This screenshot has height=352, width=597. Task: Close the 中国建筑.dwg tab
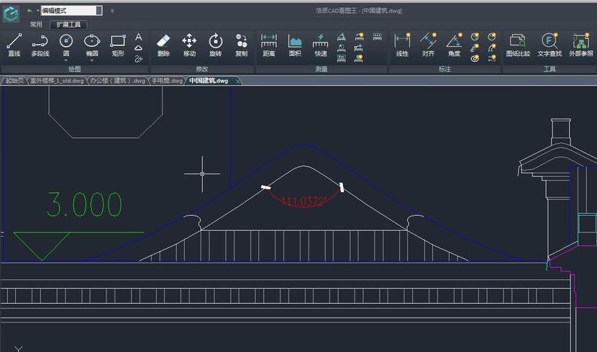pyautogui.click(x=238, y=81)
